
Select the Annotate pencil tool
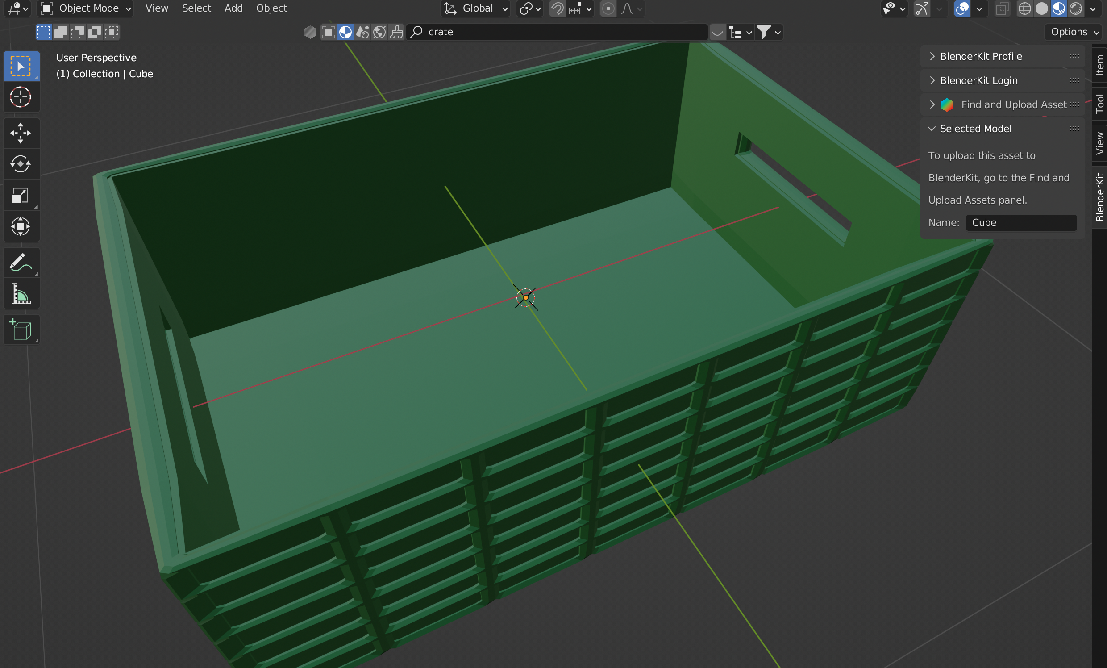tap(21, 263)
